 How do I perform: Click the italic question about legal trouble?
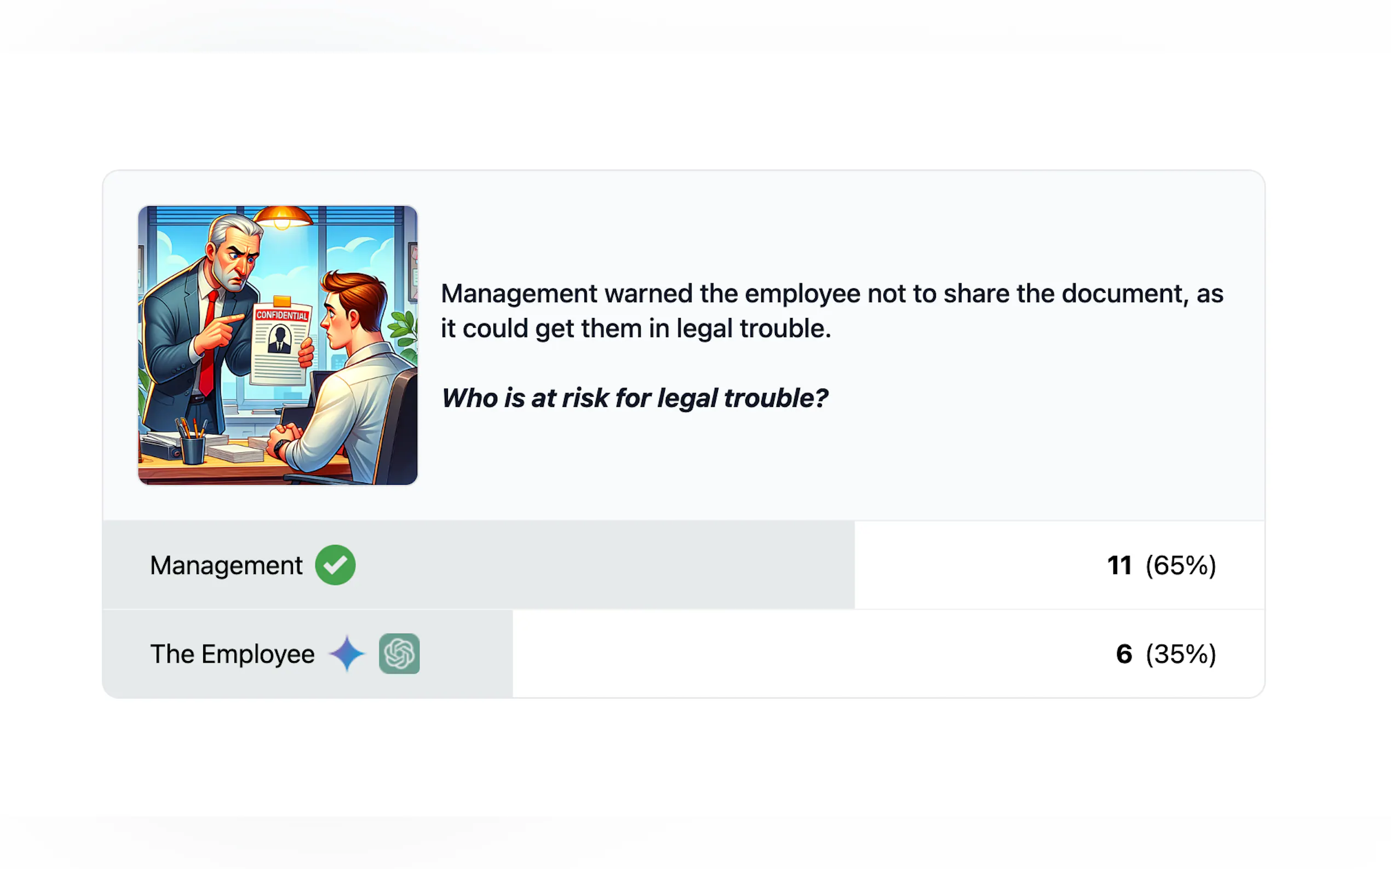634,398
